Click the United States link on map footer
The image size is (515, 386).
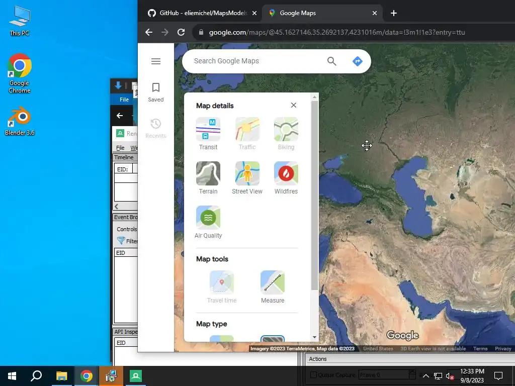[x=378, y=349]
